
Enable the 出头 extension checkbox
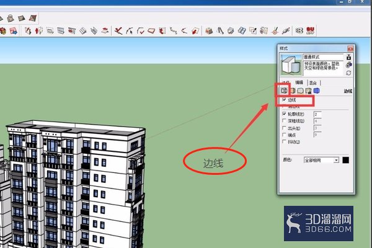[x=284, y=128]
